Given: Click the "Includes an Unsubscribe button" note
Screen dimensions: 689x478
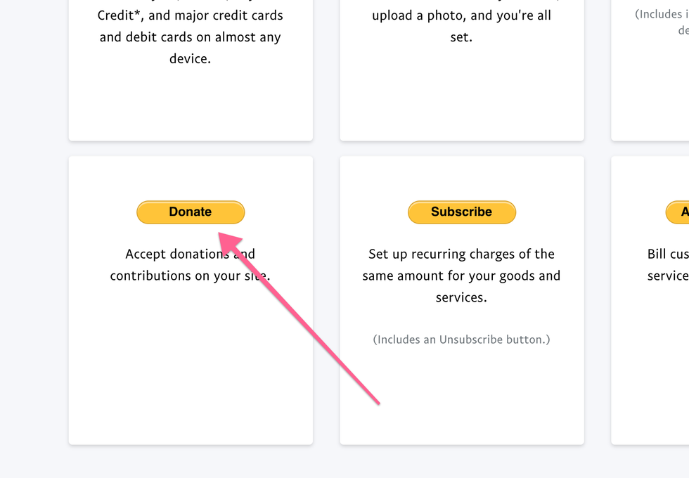Looking at the screenshot, I should tap(461, 340).
